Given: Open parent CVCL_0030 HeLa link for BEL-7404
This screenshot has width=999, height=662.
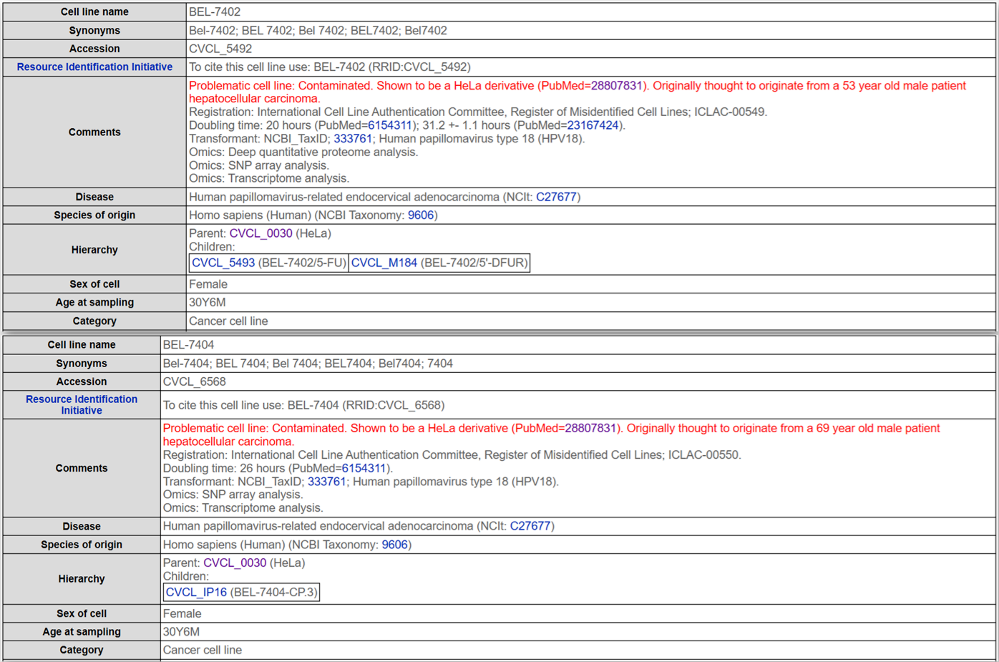Looking at the screenshot, I should pos(235,563).
